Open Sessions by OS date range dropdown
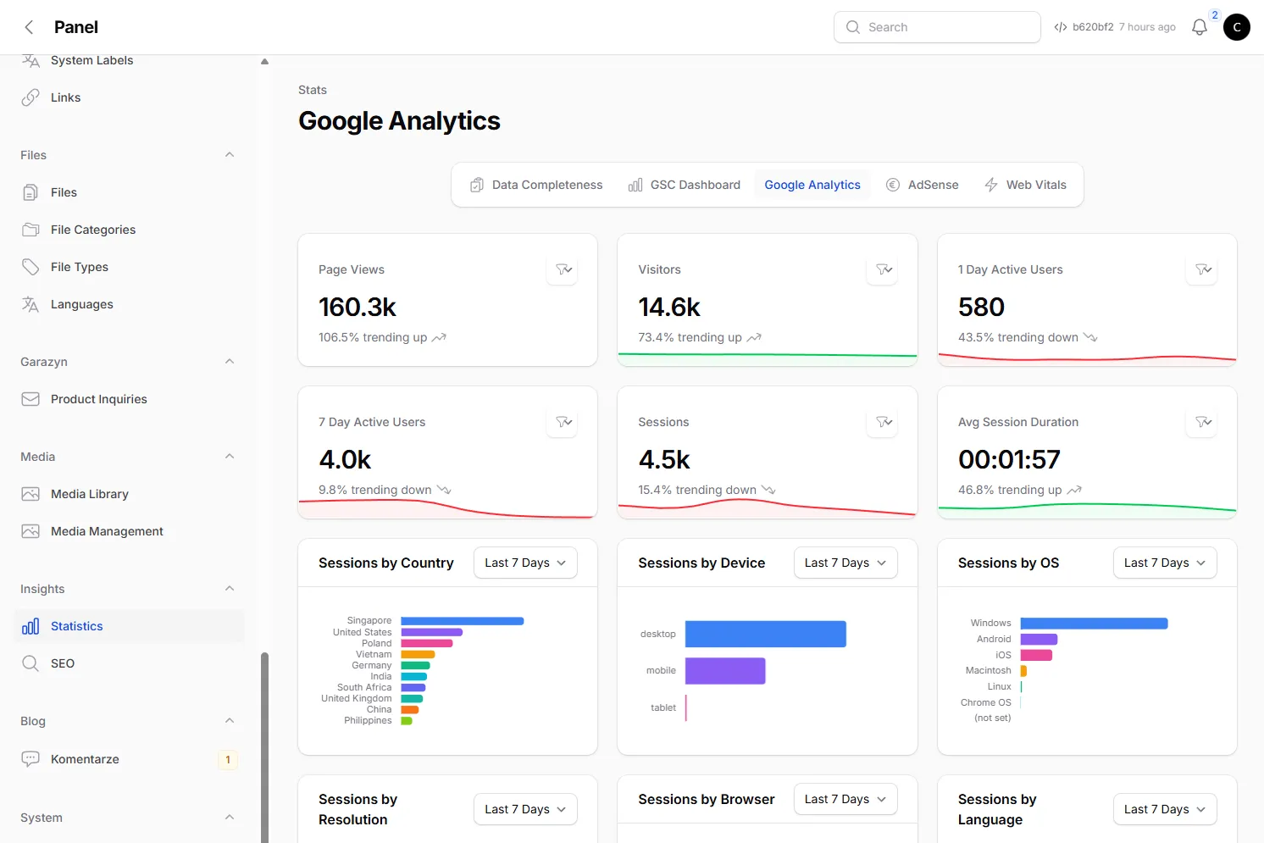This screenshot has width=1264, height=843. tap(1165, 563)
